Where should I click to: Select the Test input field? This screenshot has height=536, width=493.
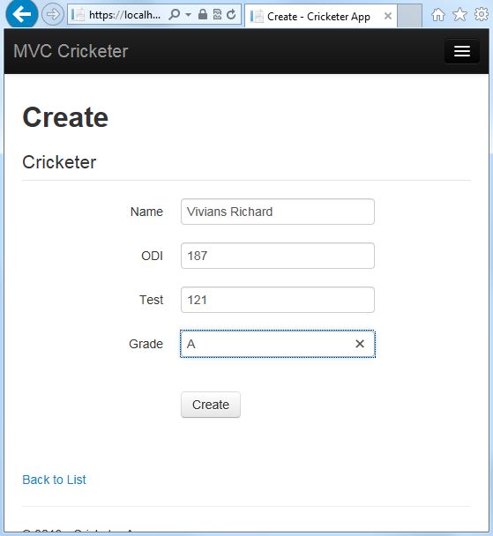pos(278,300)
